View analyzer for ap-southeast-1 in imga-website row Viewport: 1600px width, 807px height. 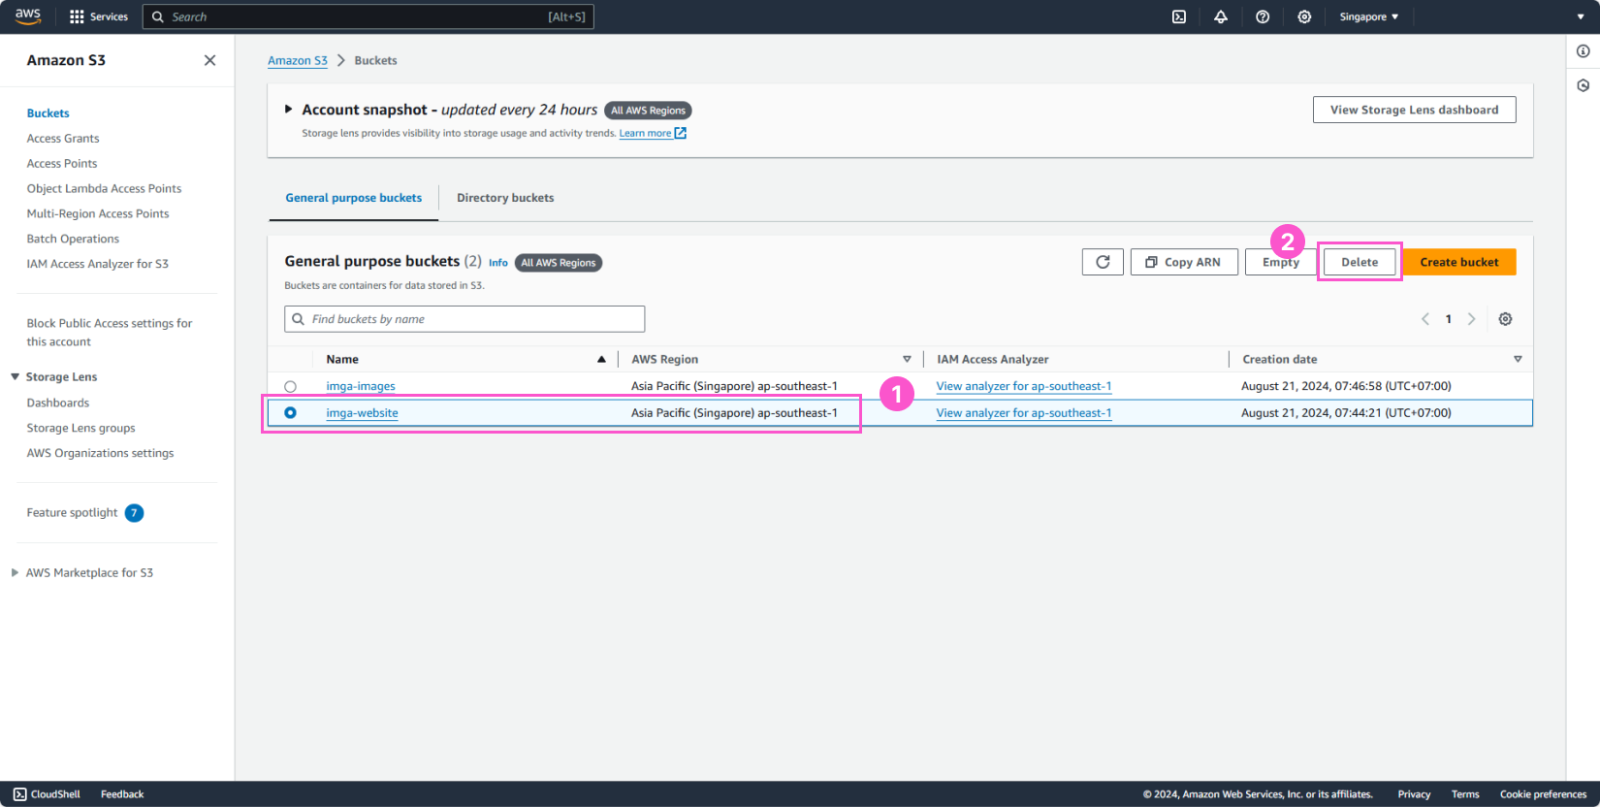(x=1024, y=412)
